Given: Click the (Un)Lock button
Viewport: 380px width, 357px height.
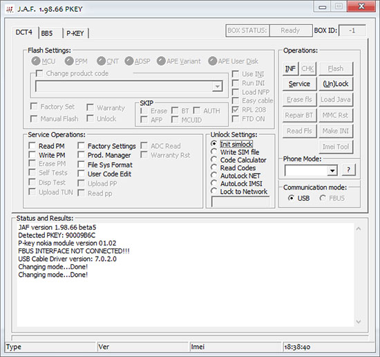Looking at the screenshot, I should coord(336,84).
